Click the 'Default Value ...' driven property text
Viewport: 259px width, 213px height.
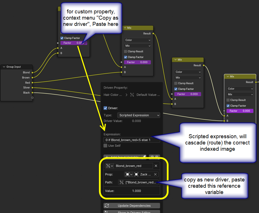(x=148, y=95)
